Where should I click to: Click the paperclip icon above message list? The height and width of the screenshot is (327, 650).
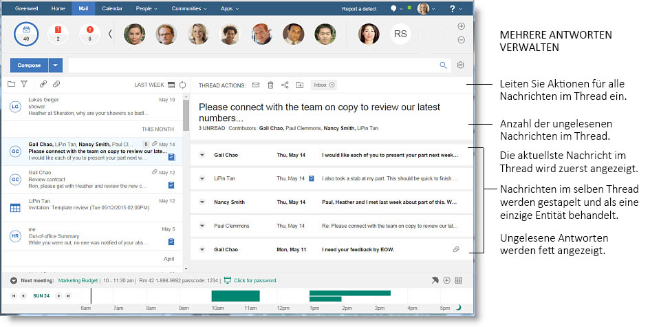56,84
